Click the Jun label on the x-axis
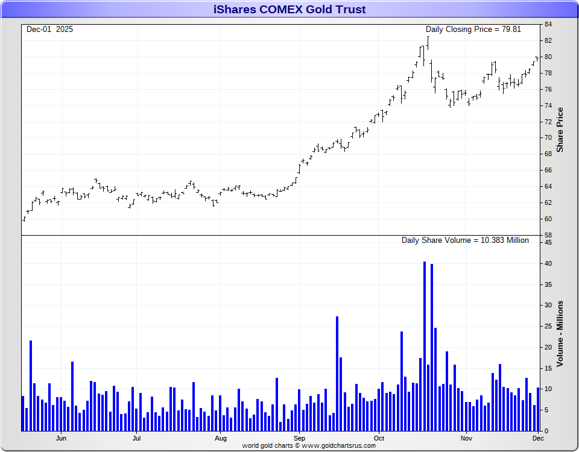Screen dimensions: 579x452 click(x=61, y=438)
